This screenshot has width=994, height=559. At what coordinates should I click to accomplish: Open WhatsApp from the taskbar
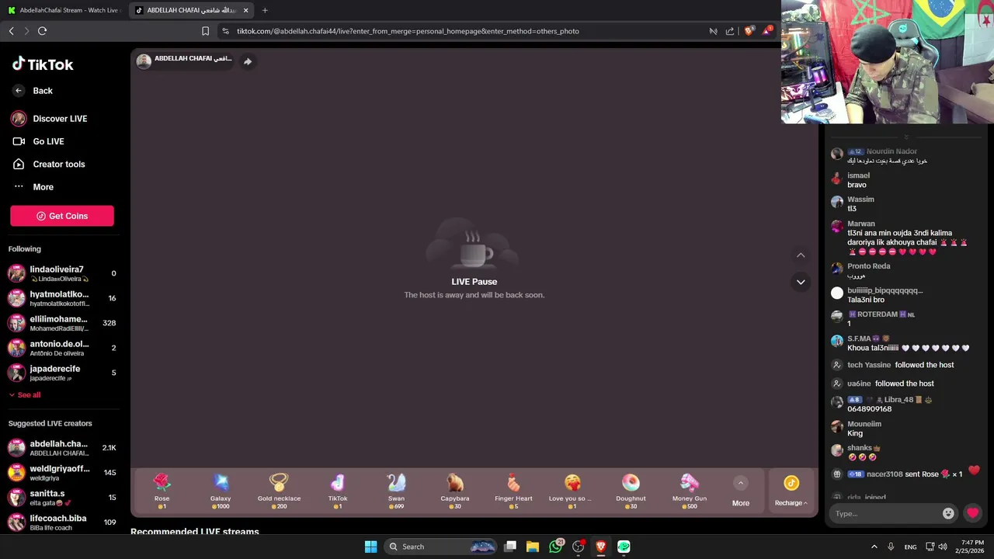pos(555,547)
